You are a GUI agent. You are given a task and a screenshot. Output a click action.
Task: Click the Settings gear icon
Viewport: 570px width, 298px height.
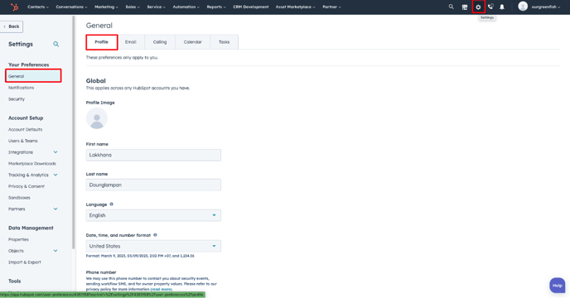pos(478,7)
